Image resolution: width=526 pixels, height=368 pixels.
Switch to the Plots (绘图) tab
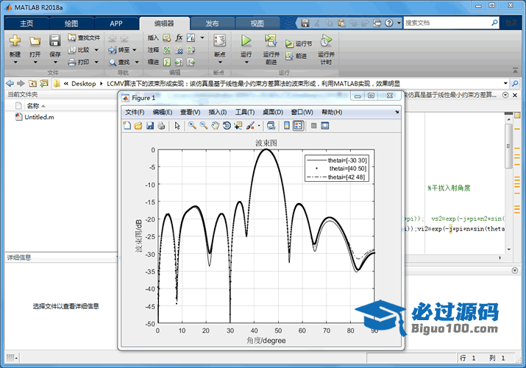click(x=71, y=24)
